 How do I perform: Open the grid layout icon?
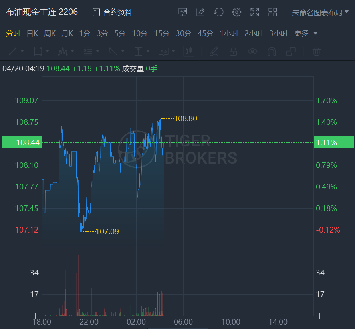coord(273,12)
